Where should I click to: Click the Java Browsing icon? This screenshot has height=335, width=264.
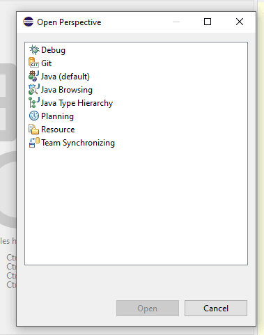33,89
